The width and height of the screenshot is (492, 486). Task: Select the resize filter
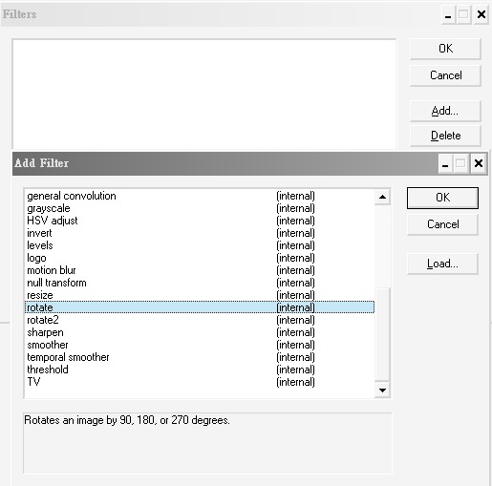coord(200,295)
